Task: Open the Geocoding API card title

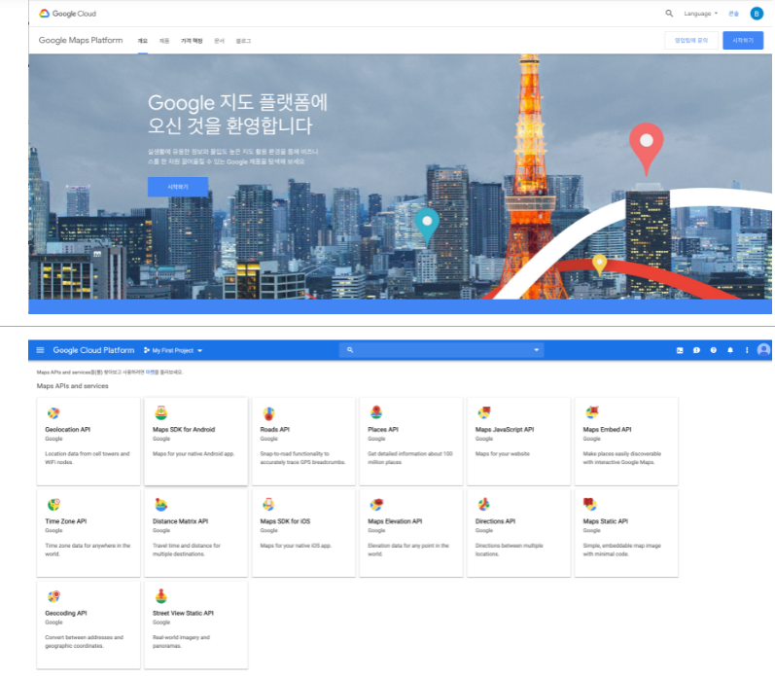Action: coord(66,613)
